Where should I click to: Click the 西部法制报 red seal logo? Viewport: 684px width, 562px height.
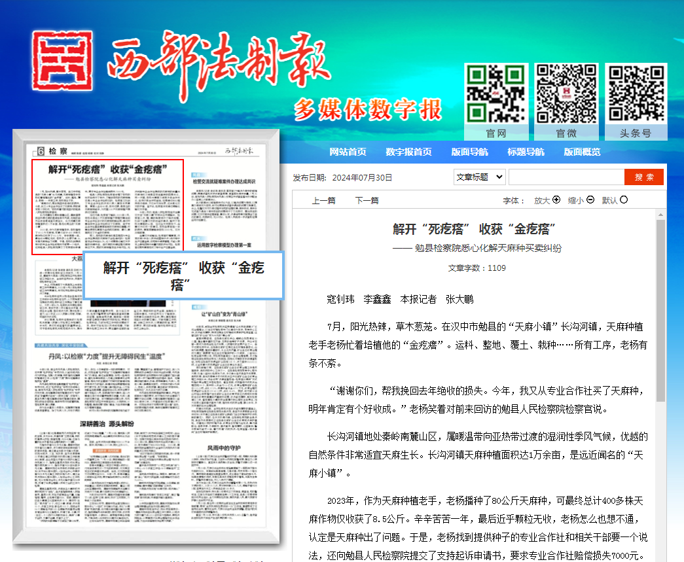[62, 61]
